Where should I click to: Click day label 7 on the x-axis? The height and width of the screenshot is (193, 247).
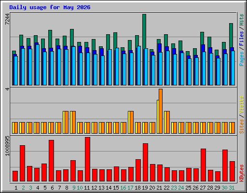pos(59,188)
